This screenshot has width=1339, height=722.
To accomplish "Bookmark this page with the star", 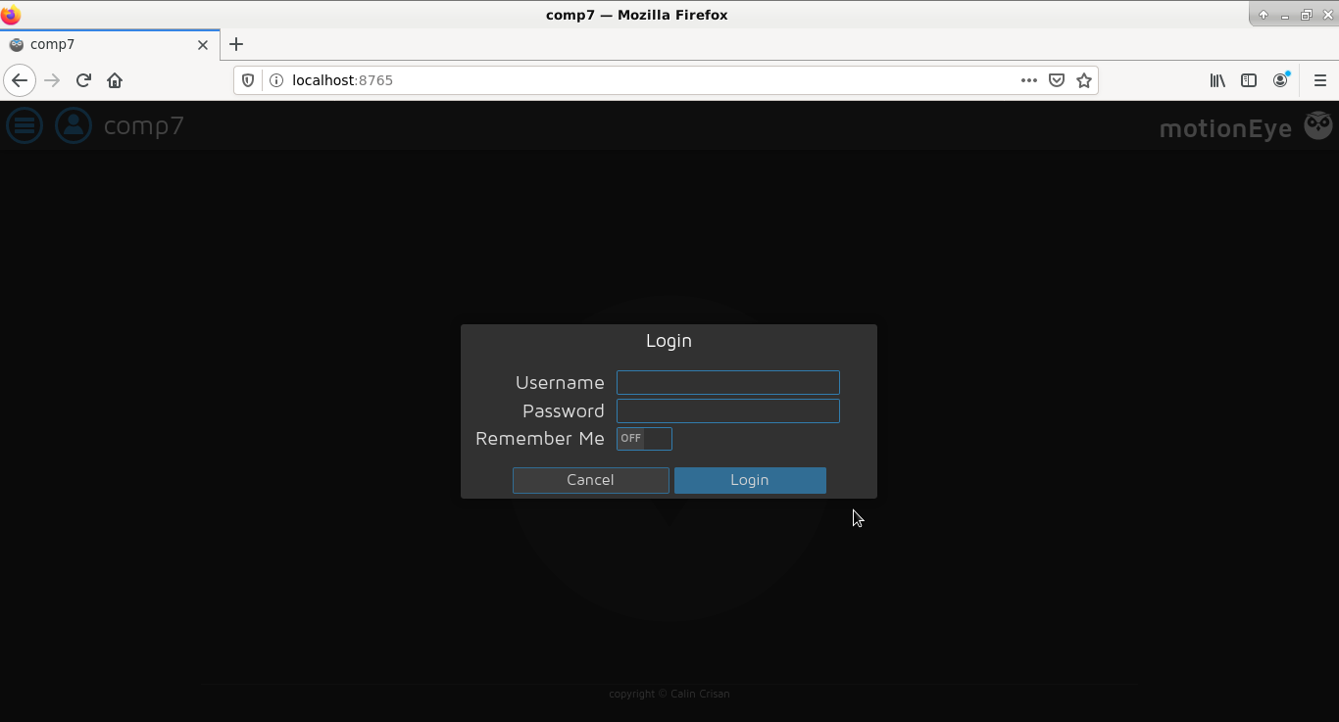I will tap(1084, 80).
